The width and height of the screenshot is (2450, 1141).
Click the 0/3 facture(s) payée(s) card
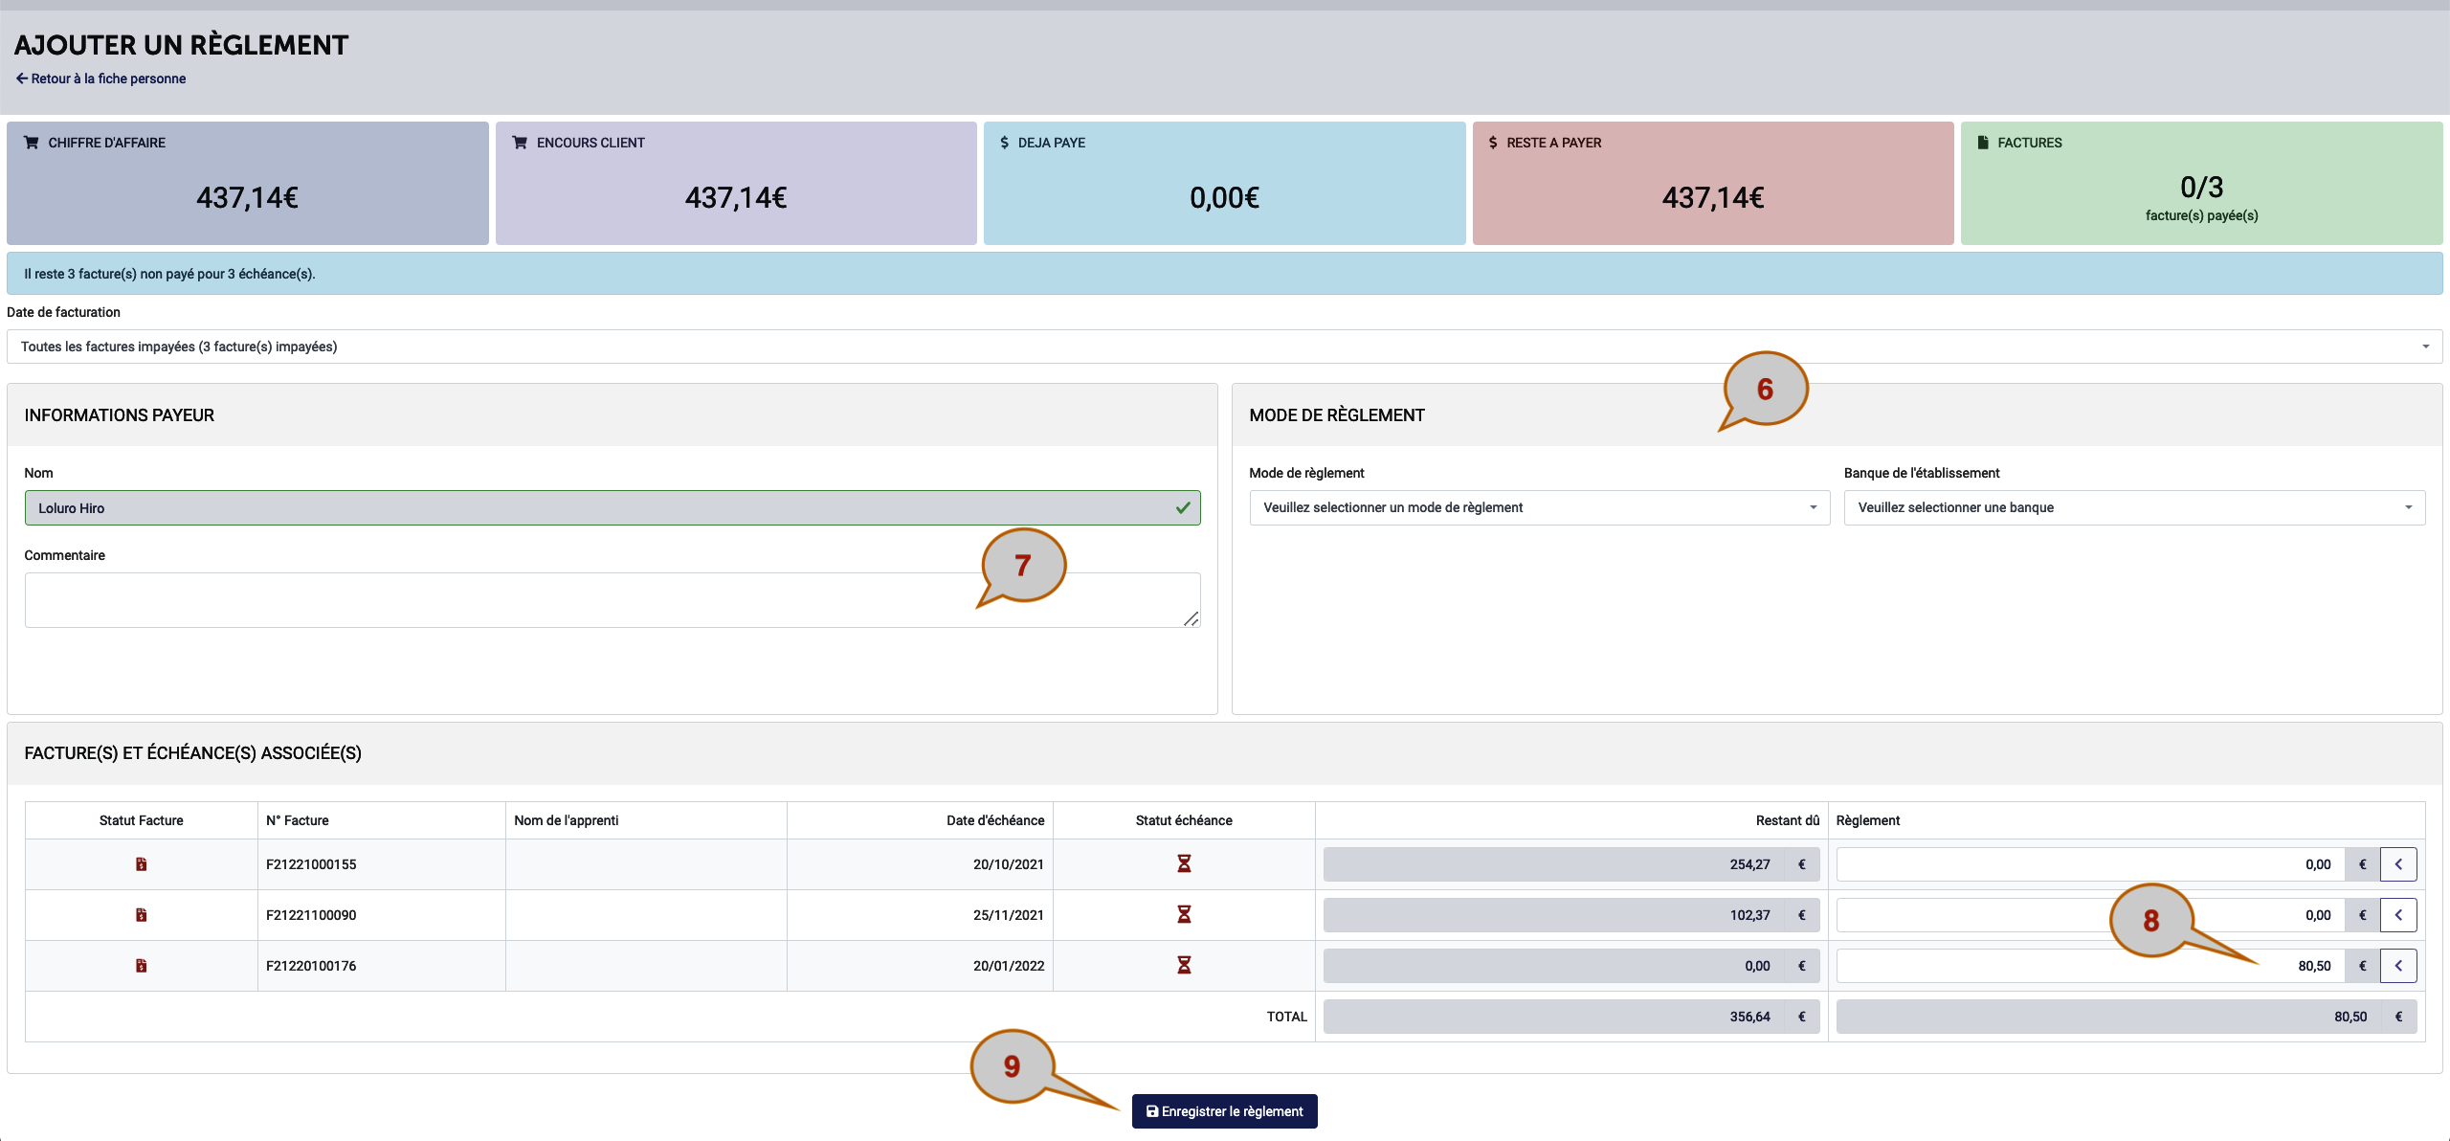click(x=2201, y=183)
